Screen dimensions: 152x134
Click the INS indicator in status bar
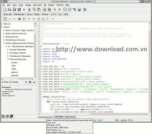(x=117, y=120)
